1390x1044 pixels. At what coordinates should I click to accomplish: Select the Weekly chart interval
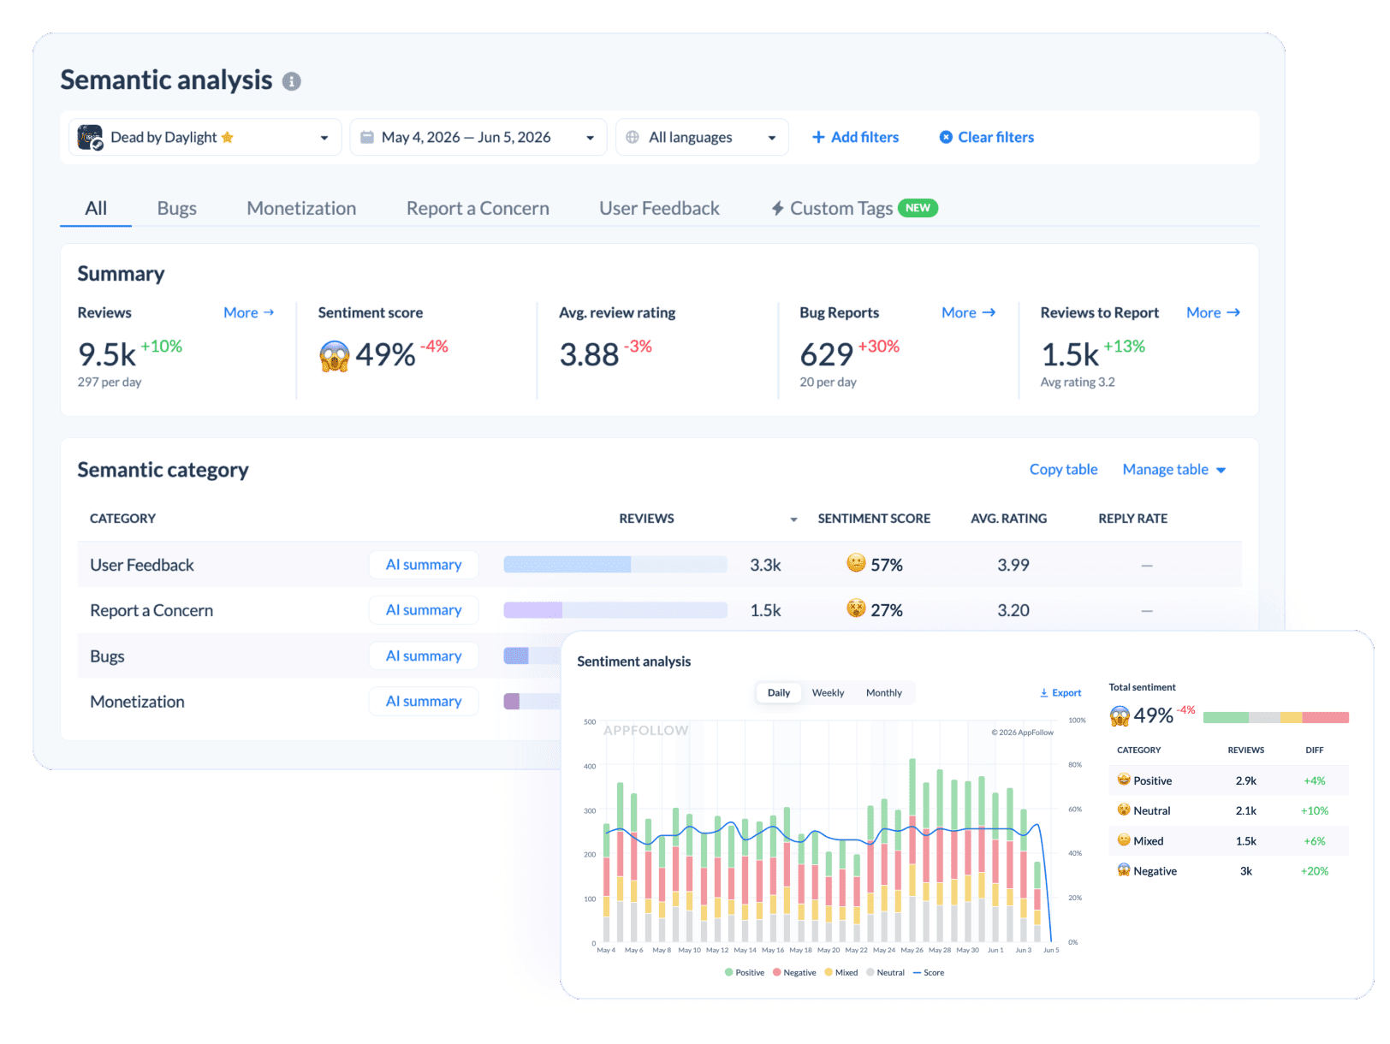(828, 692)
